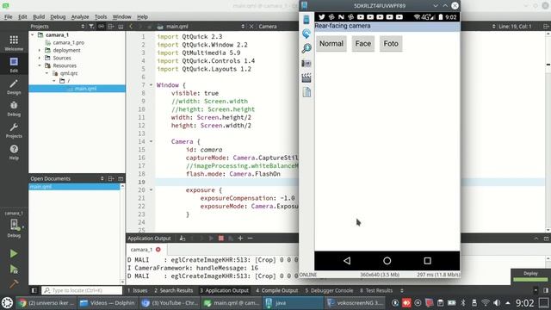Open the Issues output pane
The image size is (551, 310).
coord(138,290)
